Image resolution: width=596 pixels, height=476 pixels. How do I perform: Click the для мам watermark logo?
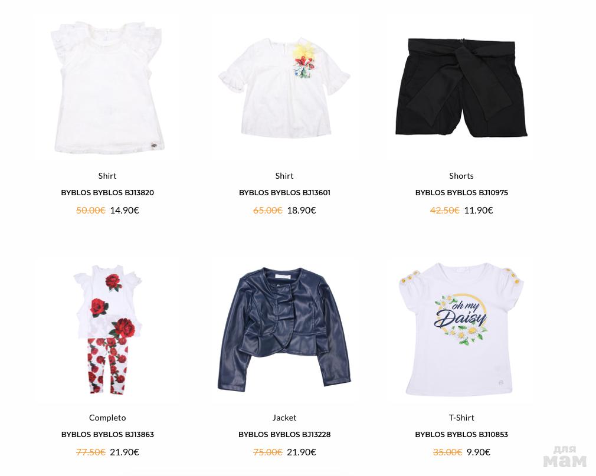[x=565, y=457]
